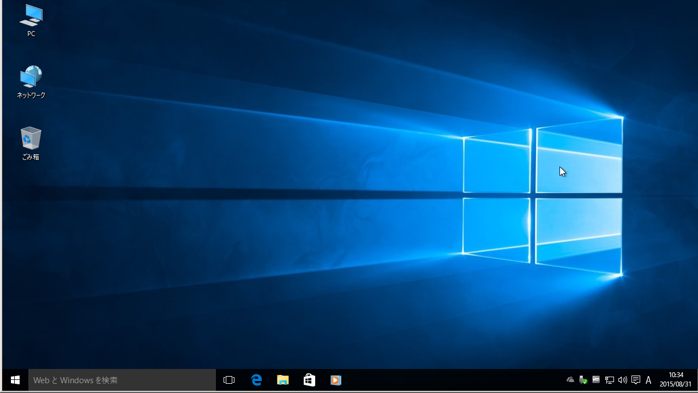Select the PC desktop icon
Viewport: 698px width, 393px height.
[x=31, y=21]
